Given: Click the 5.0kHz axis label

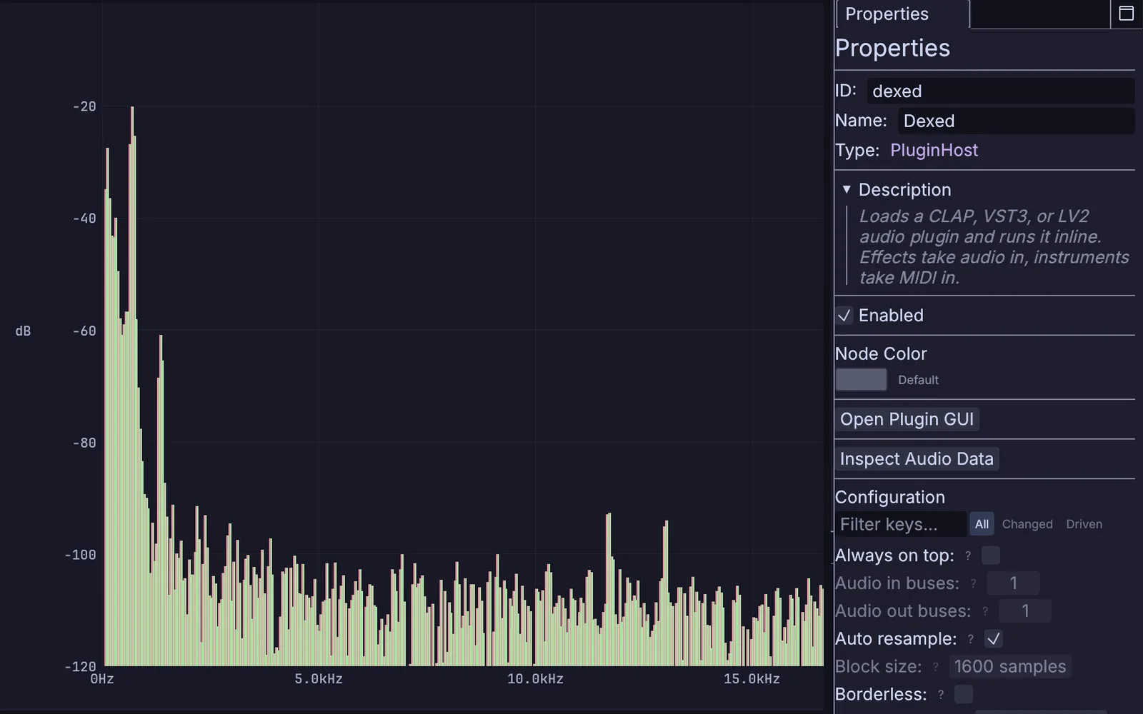Looking at the screenshot, I should [319, 679].
